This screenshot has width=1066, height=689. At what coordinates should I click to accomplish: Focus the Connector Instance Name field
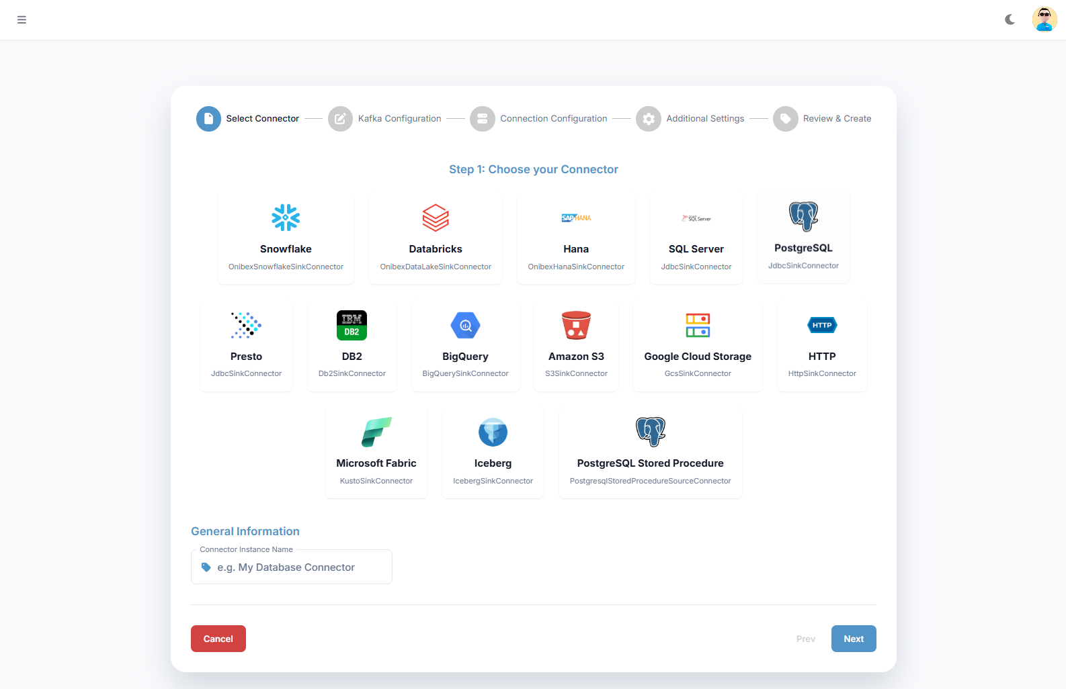point(292,567)
